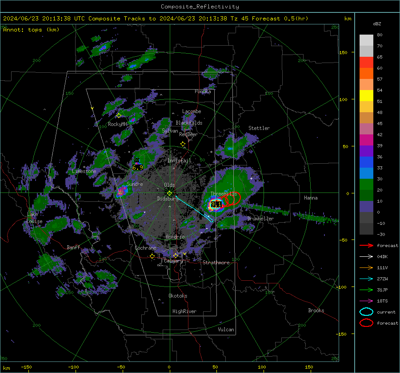The height and width of the screenshot is (373, 400).
Task: Click the Calgary city label
Action: click(173, 261)
